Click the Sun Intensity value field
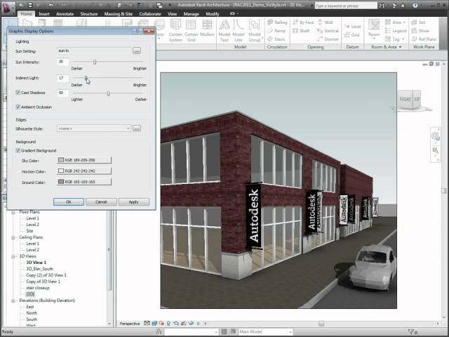This screenshot has width=449, height=337. pyautogui.click(x=62, y=62)
